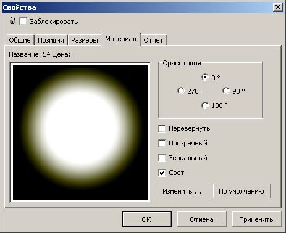Screen dimensions: 286x233
Task: Switch to the Общие tab
Action: coord(20,40)
